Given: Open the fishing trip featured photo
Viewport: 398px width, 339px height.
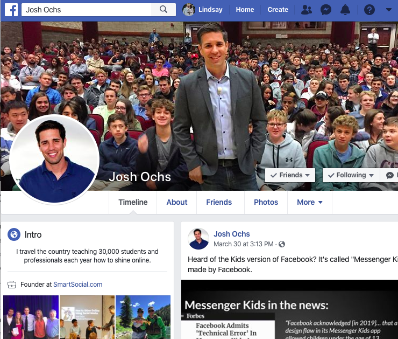Looking at the screenshot, I should click(143, 317).
